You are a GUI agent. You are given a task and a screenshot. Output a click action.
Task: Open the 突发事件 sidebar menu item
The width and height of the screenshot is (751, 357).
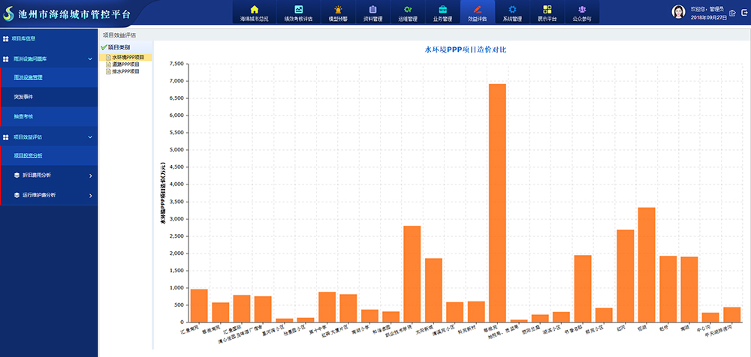pos(23,97)
